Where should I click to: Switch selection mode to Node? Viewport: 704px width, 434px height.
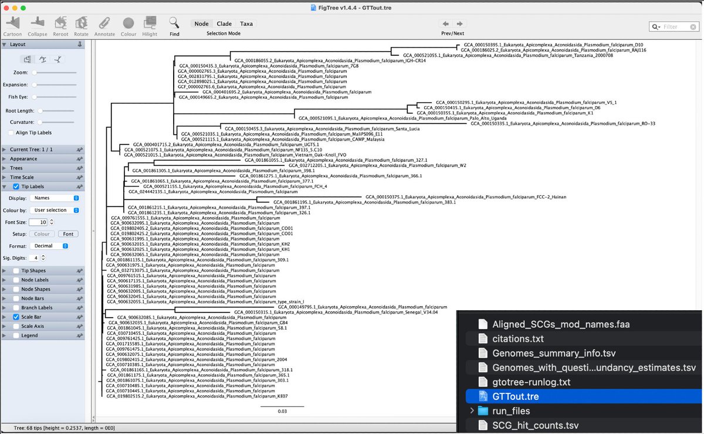click(x=201, y=24)
